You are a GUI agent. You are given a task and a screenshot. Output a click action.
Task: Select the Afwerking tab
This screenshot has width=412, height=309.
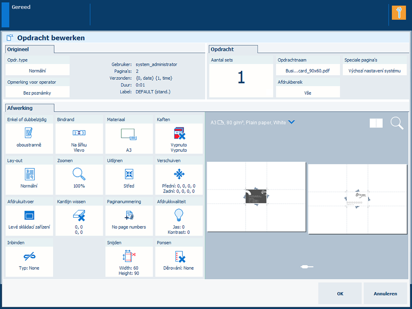[x=29, y=108]
